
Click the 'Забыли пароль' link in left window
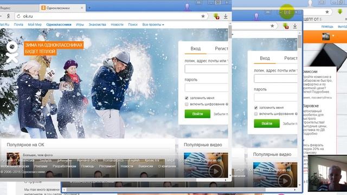(x=221, y=114)
